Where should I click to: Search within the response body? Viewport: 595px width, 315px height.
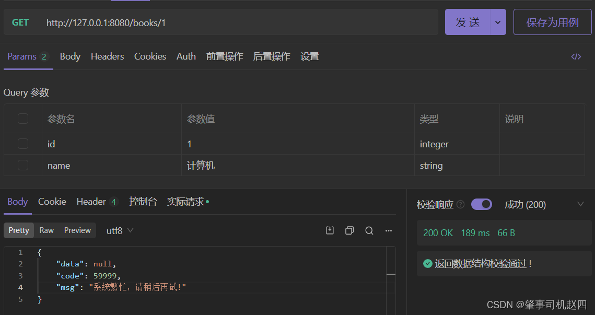369,230
